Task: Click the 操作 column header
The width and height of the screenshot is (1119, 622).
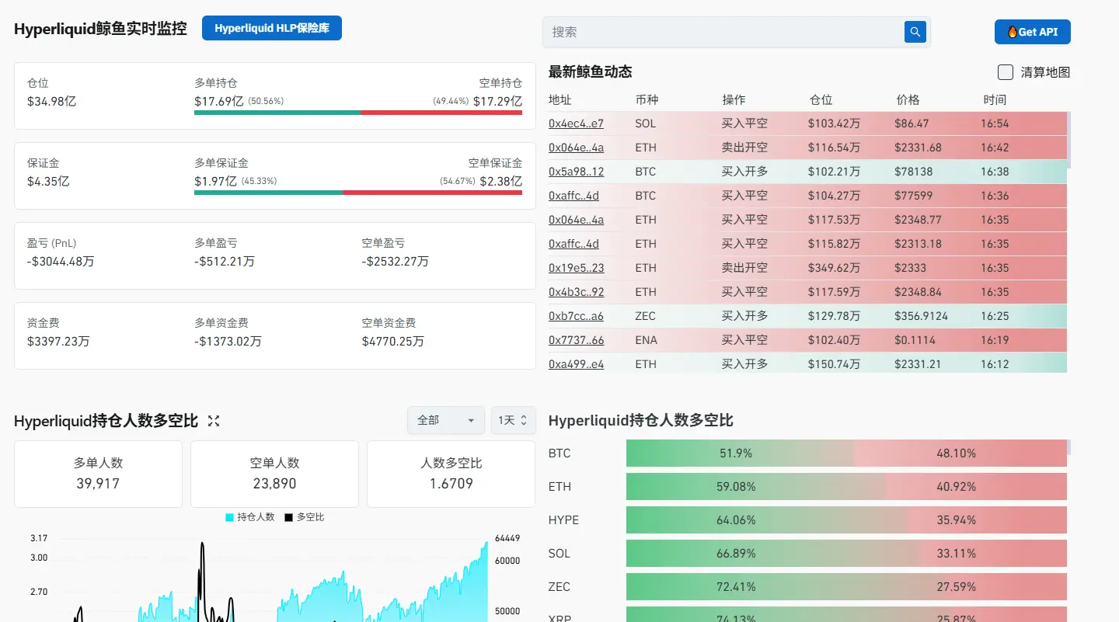Action: click(x=734, y=100)
